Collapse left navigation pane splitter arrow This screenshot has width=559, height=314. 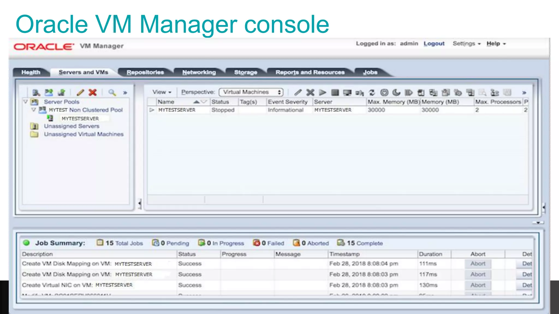pos(140,203)
